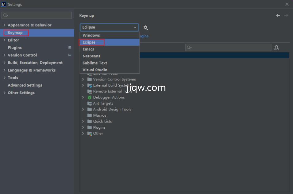This screenshot has height=194, width=293.
Task: Click the Macros folder icon
Action: (x=90, y=115)
